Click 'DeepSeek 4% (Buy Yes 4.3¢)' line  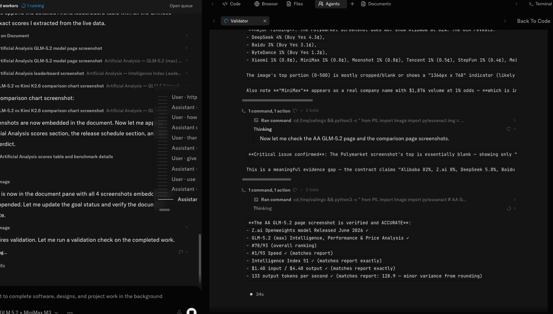(285, 37)
